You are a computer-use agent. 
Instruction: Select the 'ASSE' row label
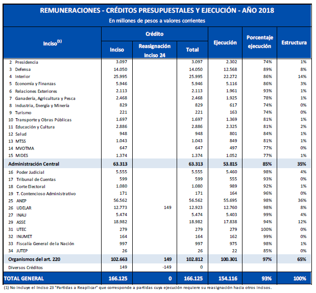click(21, 222)
